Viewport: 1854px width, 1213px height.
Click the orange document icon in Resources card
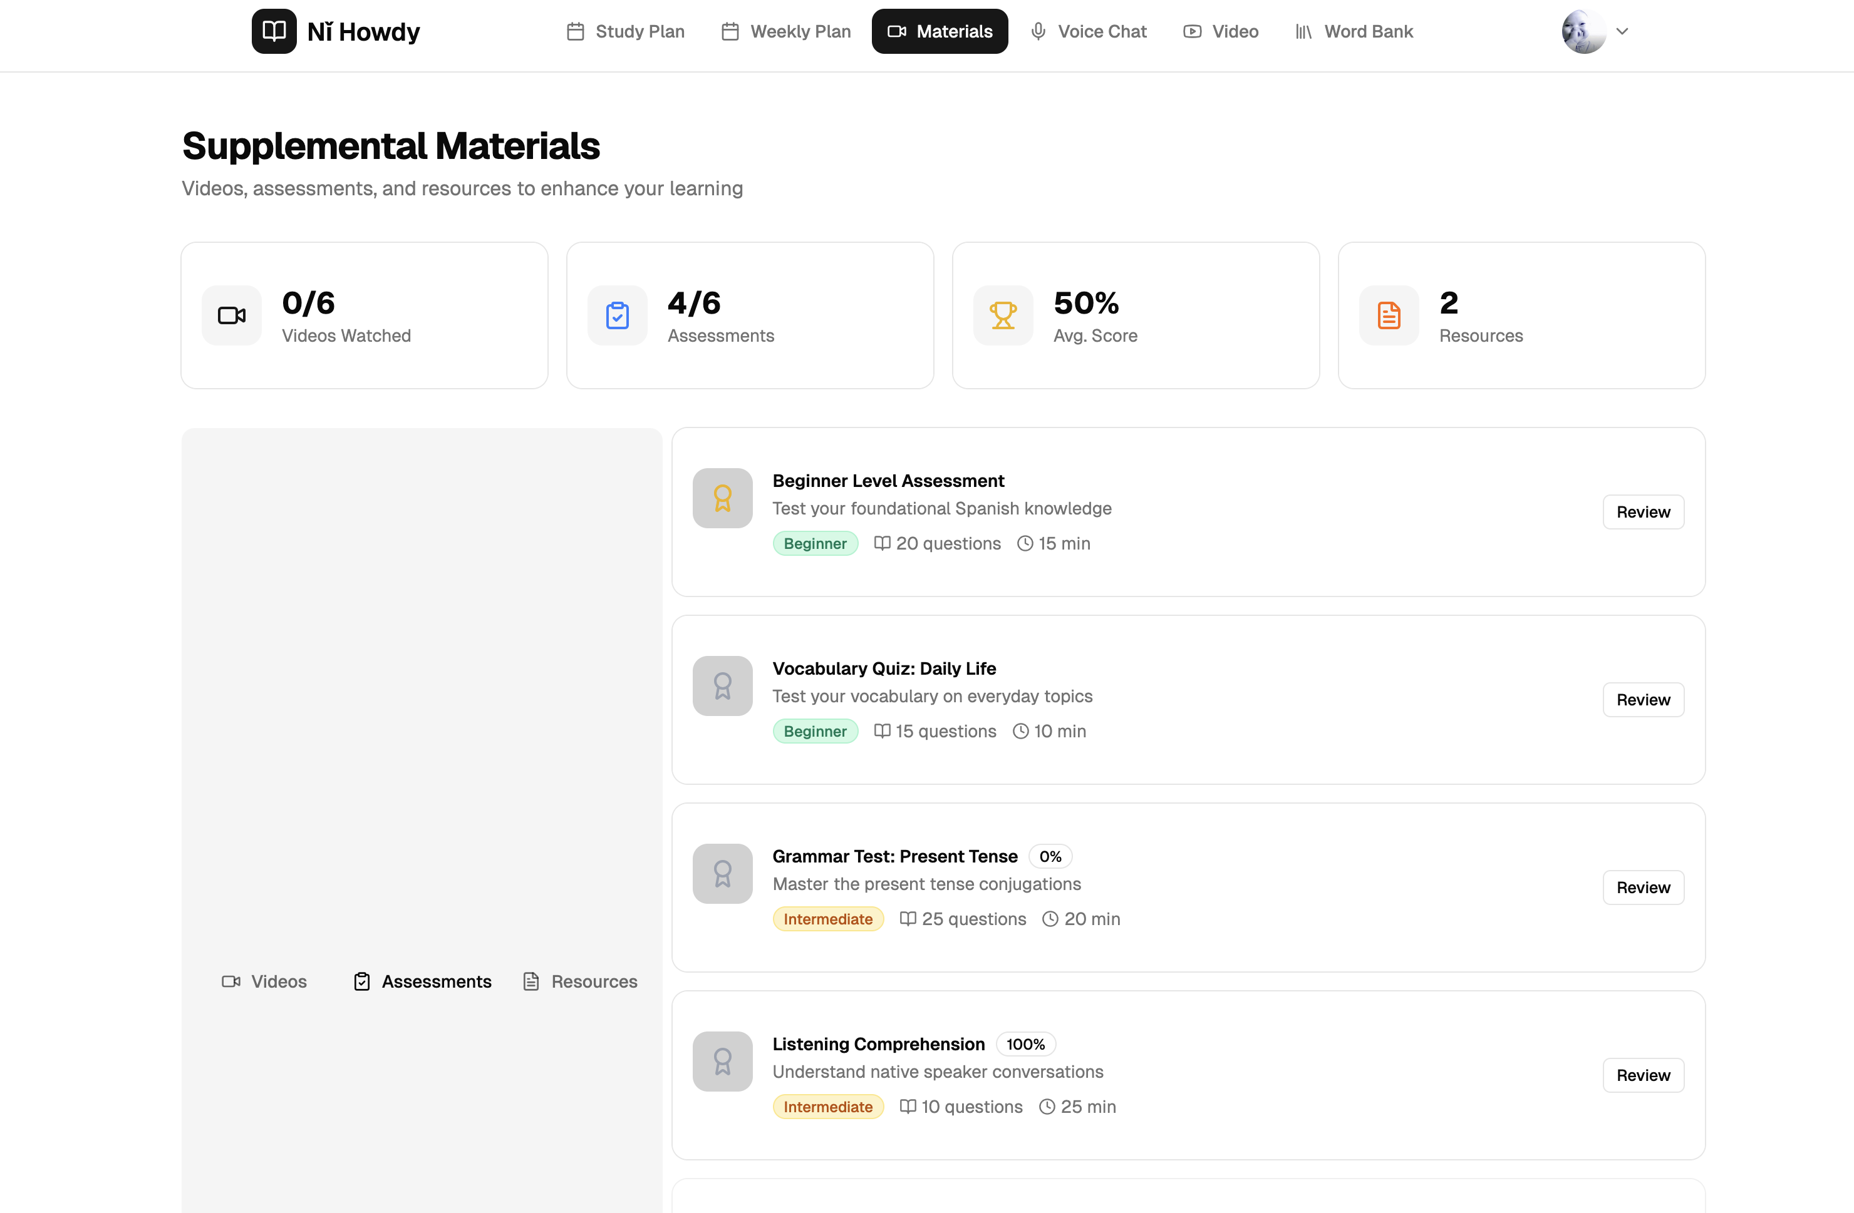(1388, 315)
